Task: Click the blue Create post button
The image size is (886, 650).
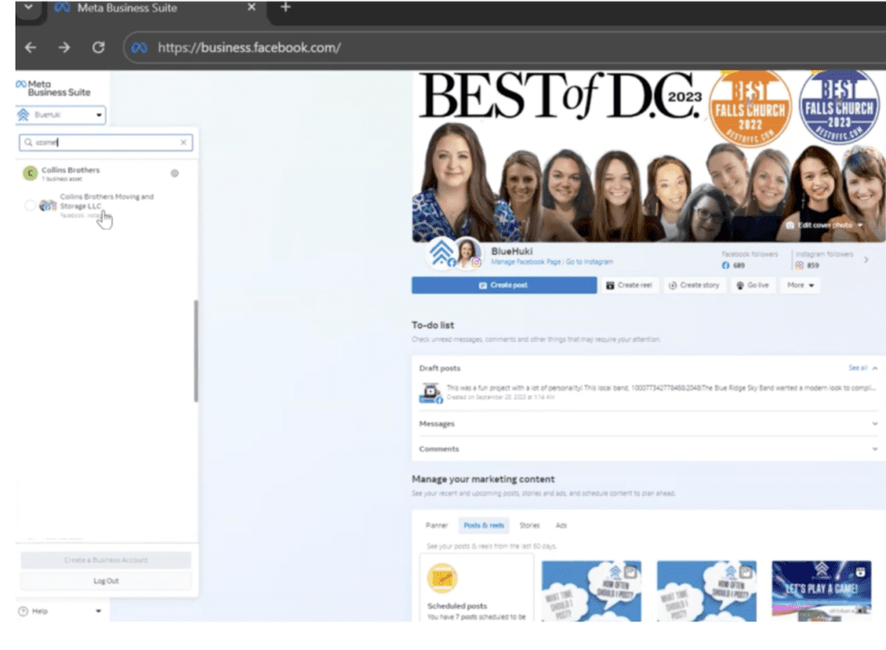Action: tap(504, 285)
